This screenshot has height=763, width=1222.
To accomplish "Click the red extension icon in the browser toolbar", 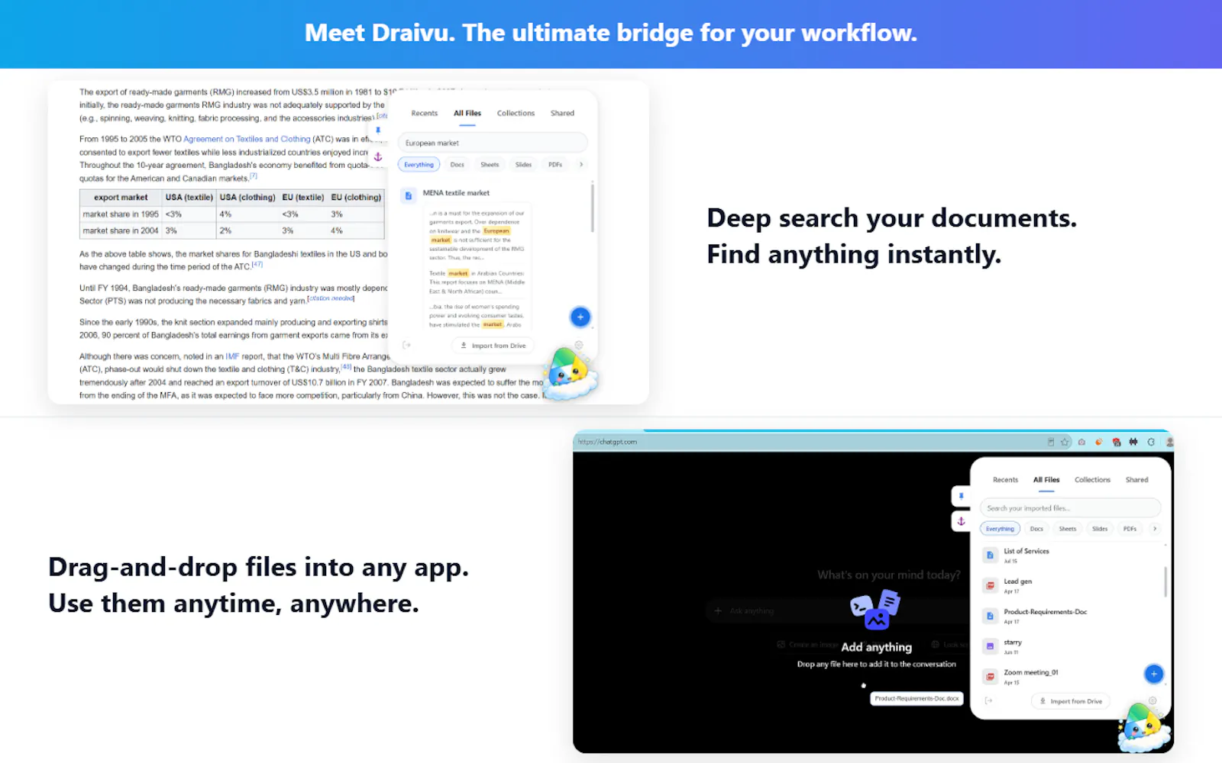I will tap(1117, 442).
